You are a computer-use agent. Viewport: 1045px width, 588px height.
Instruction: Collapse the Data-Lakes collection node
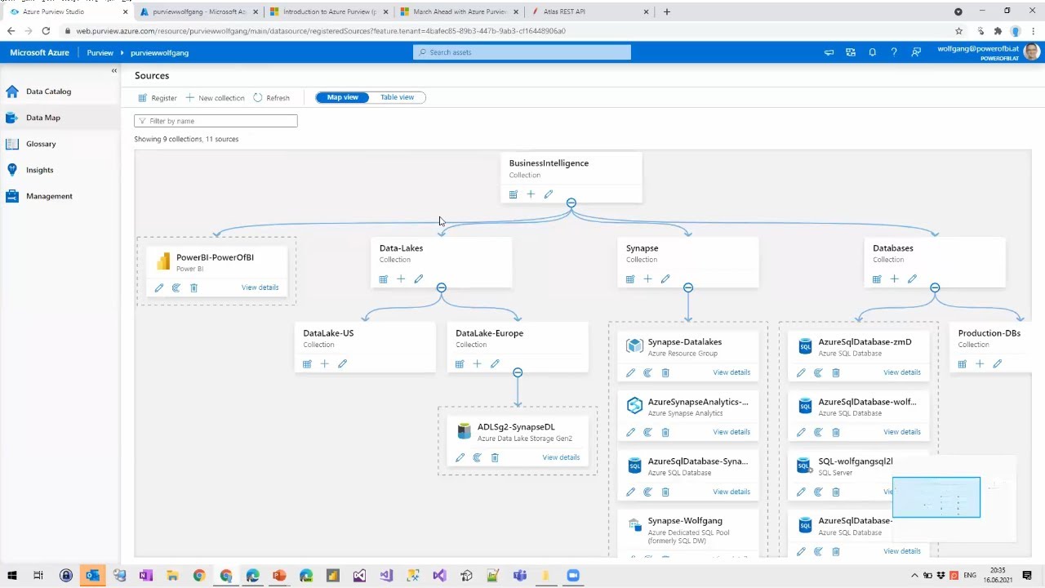point(442,287)
